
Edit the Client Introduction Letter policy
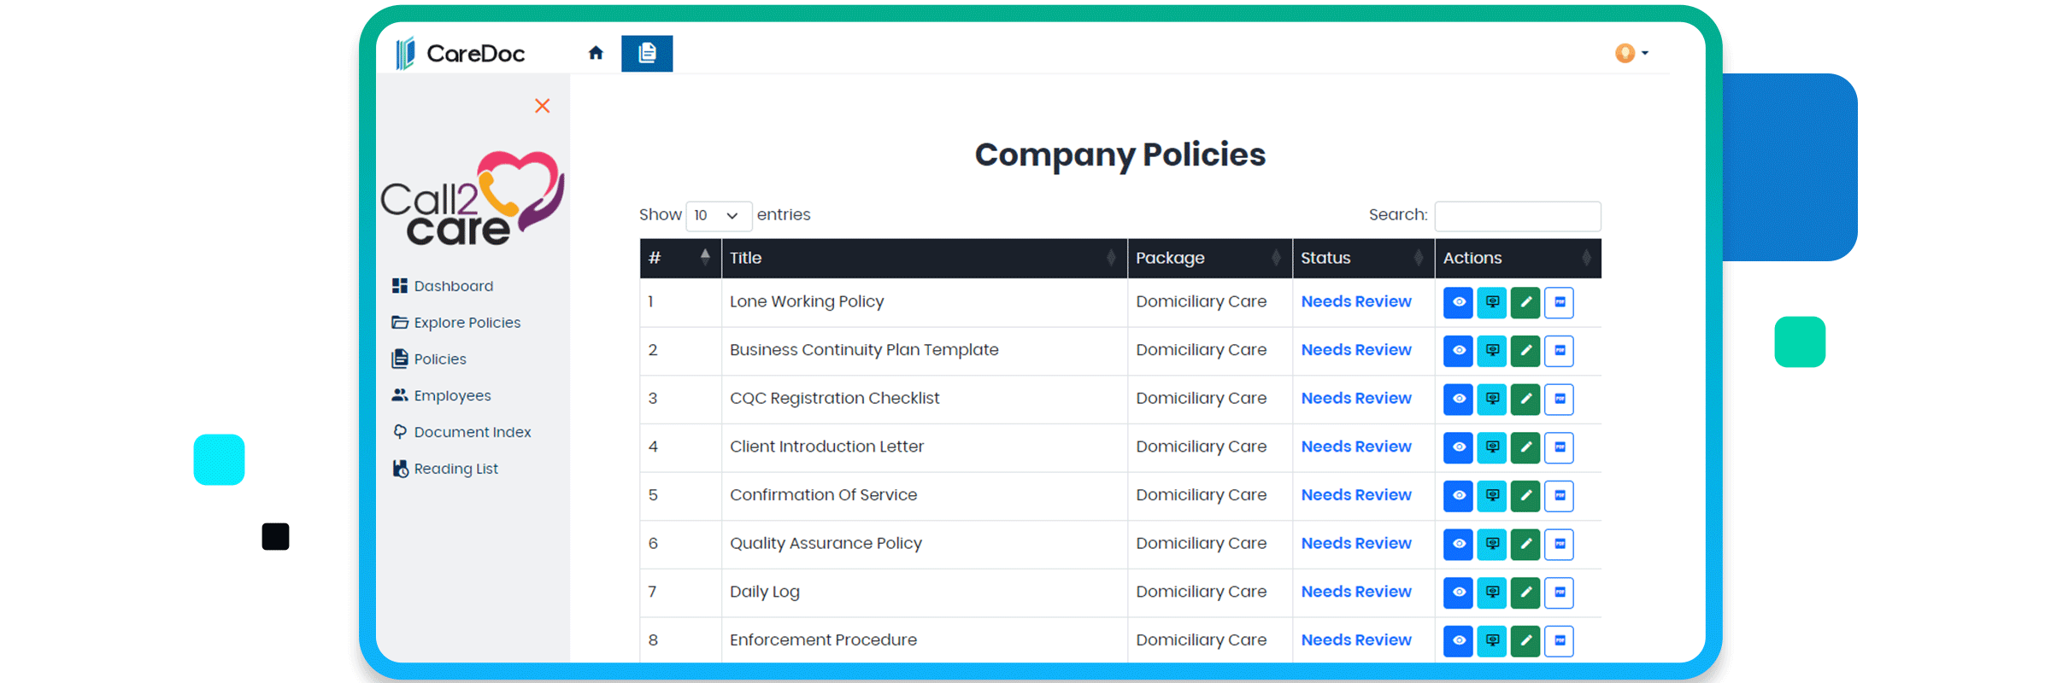[x=1525, y=447]
